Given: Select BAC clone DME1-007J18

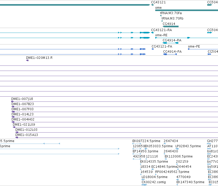Looking at the screenshot, I should coord(22,99).
